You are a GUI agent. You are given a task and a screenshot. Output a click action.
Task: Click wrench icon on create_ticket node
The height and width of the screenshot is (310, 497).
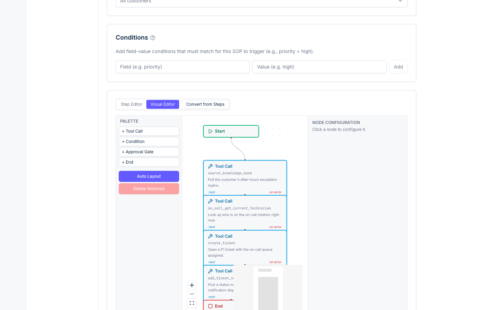(210, 236)
